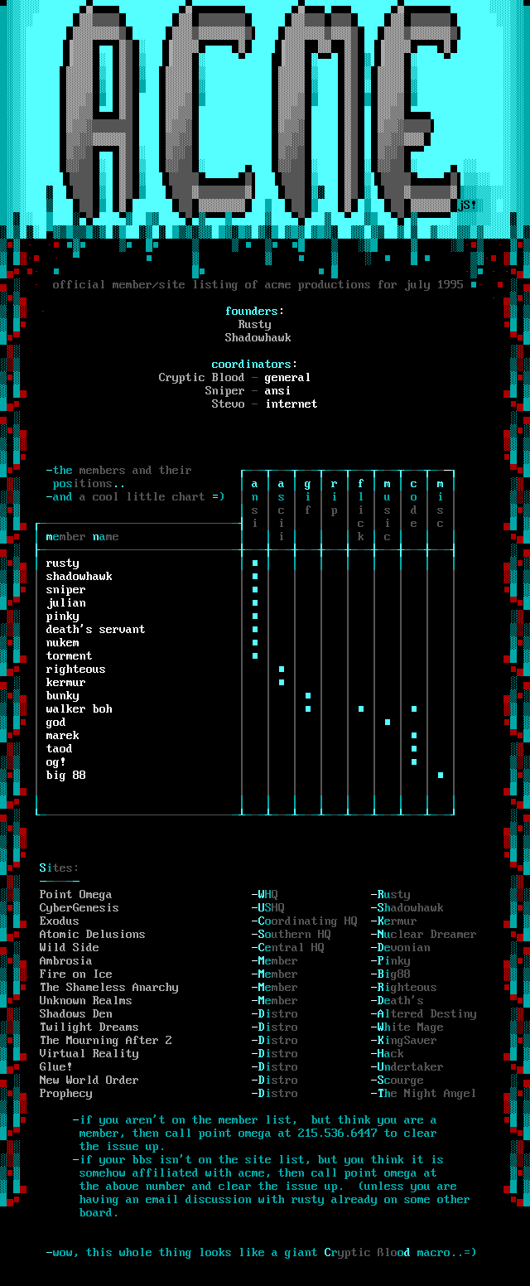Click the 'Sites:' section heading
This screenshot has height=1286, width=530.
[59, 868]
